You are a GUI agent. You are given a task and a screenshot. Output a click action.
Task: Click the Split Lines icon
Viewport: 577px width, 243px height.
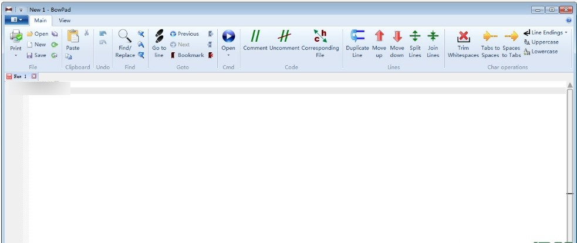[415, 37]
